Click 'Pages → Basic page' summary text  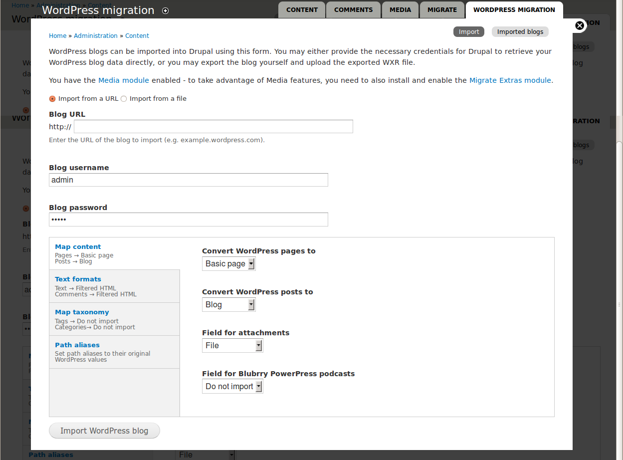(x=84, y=255)
